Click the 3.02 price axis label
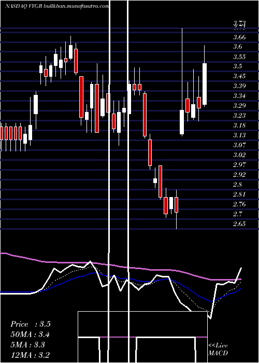The height and width of the screenshot is (363, 259). [x=239, y=155]
